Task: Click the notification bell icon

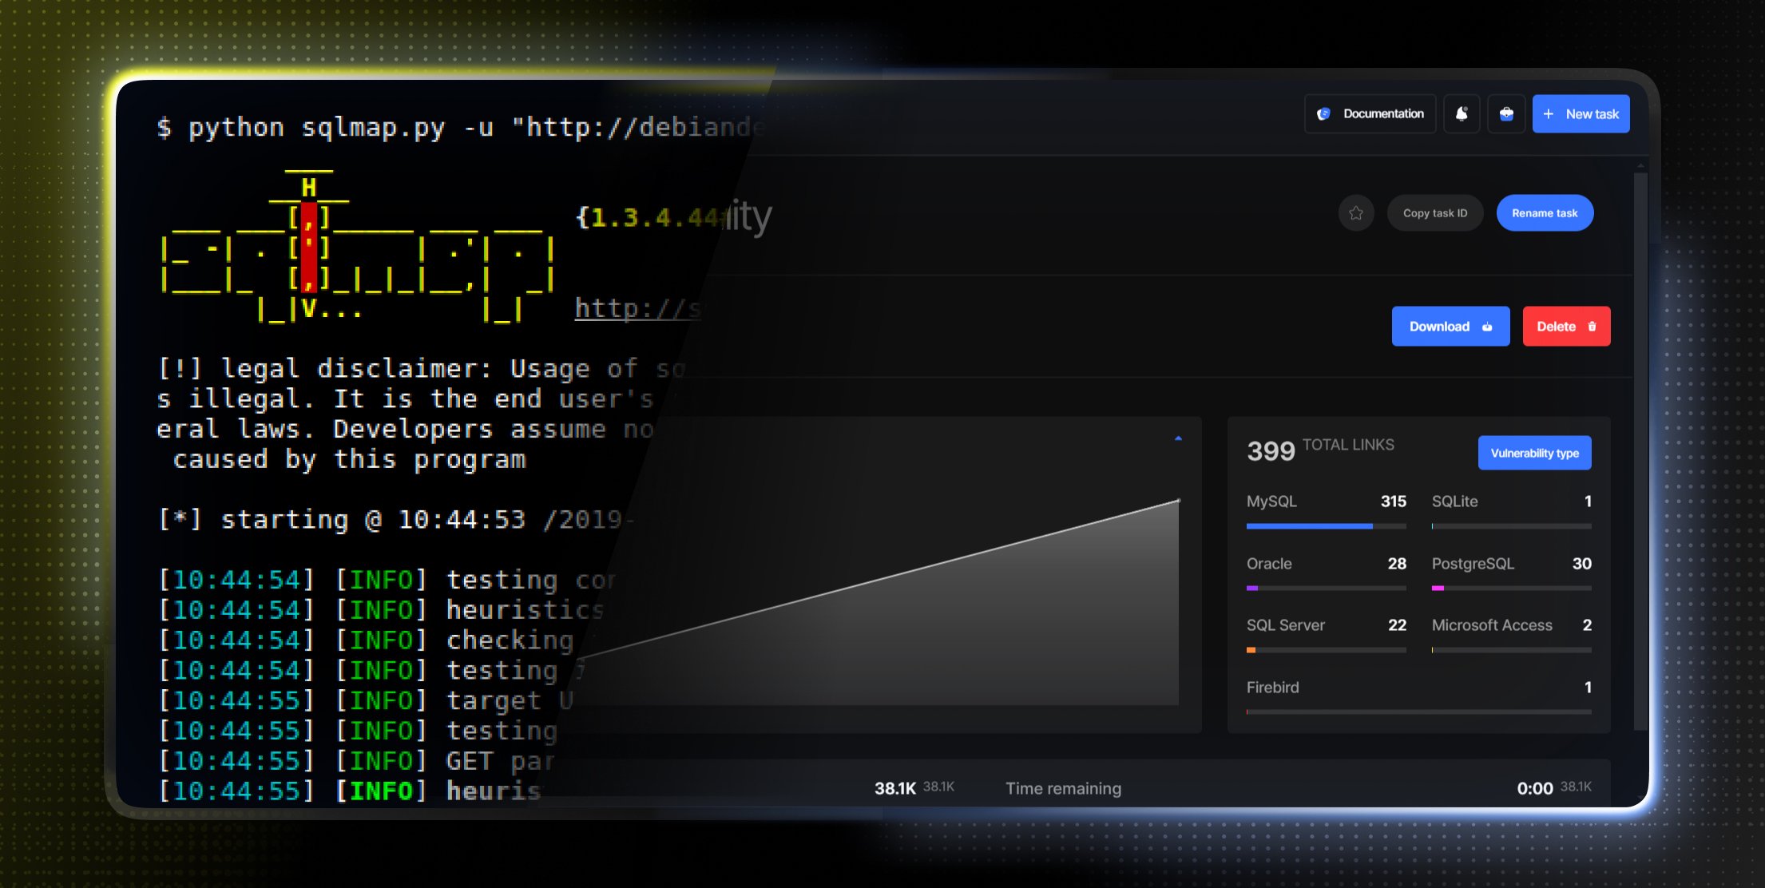Action: pos(1462,112)
